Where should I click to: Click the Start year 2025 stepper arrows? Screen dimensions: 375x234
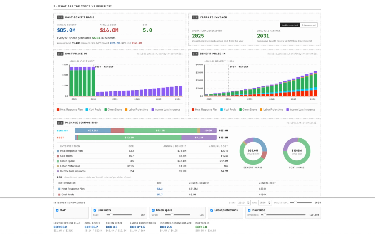click(x=248, y=202)
